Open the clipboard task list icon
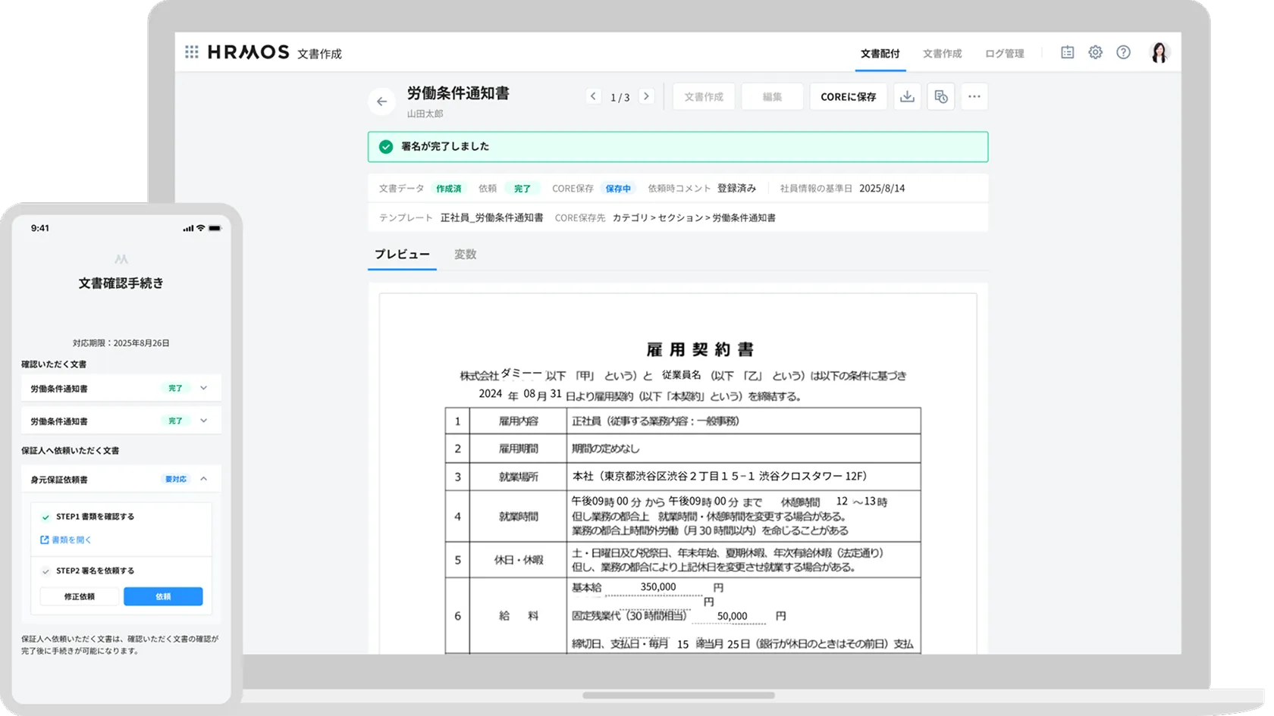 (x=1066, y=52)
